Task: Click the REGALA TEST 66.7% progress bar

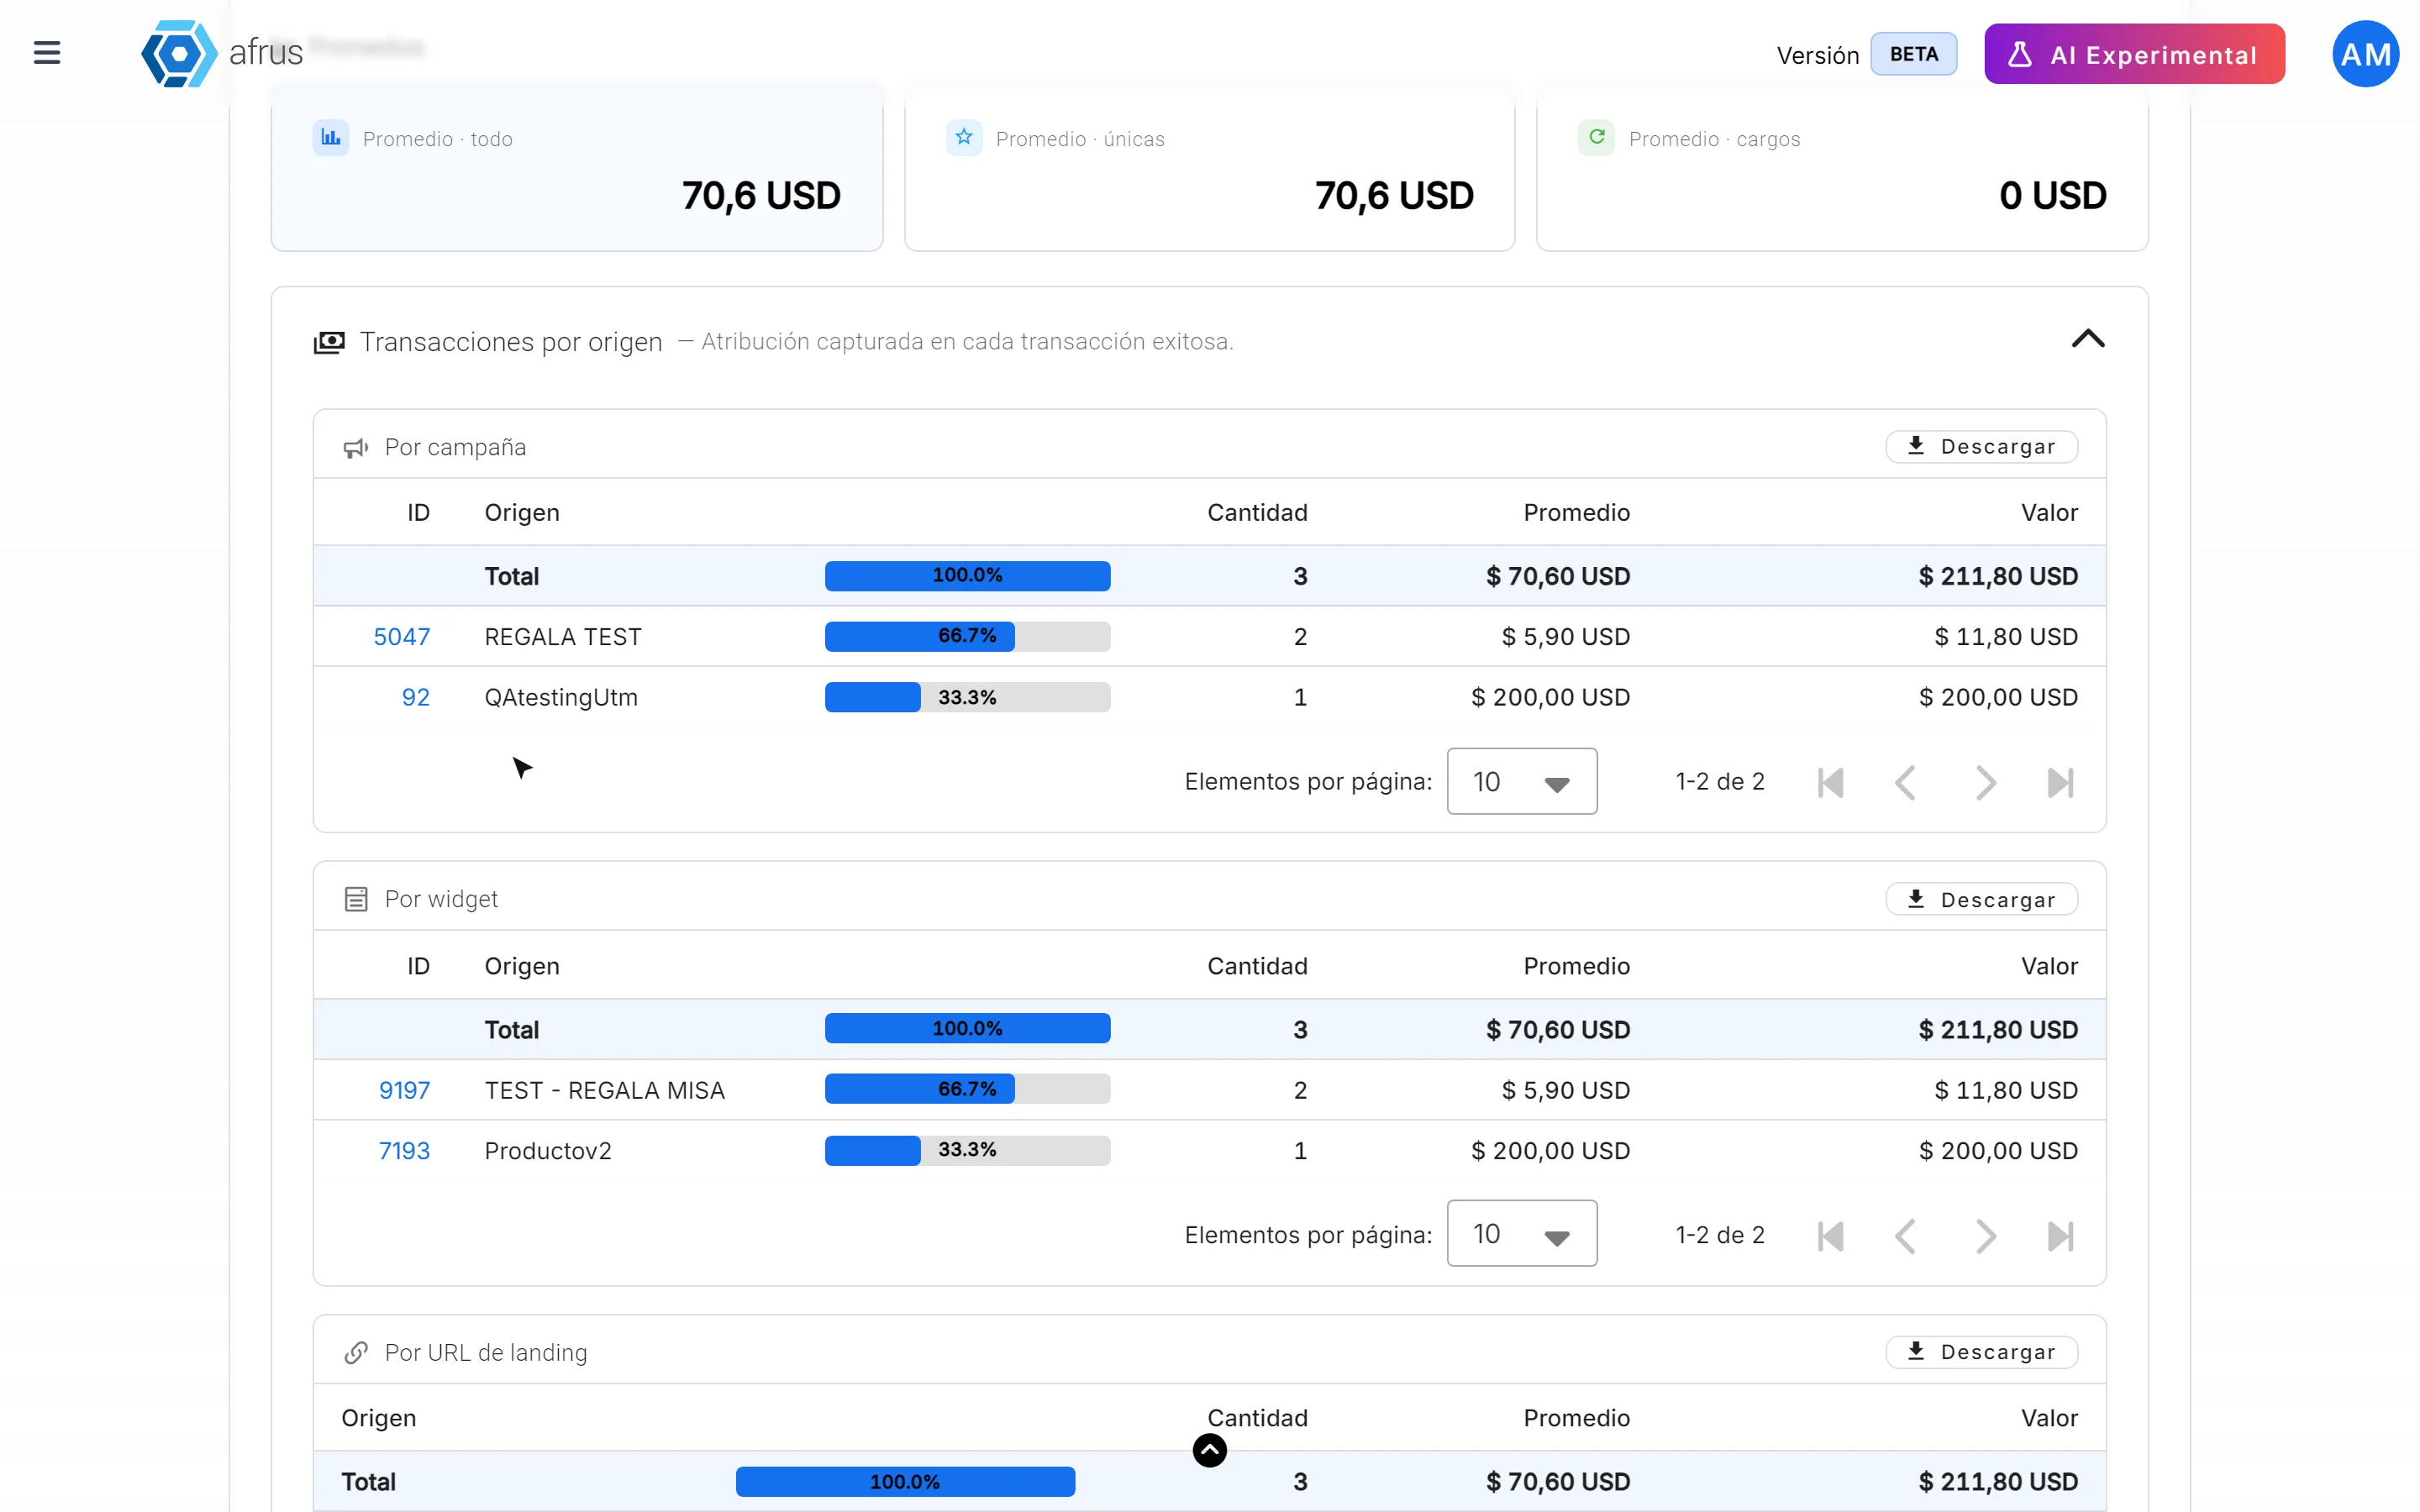Action: [967, 637]
